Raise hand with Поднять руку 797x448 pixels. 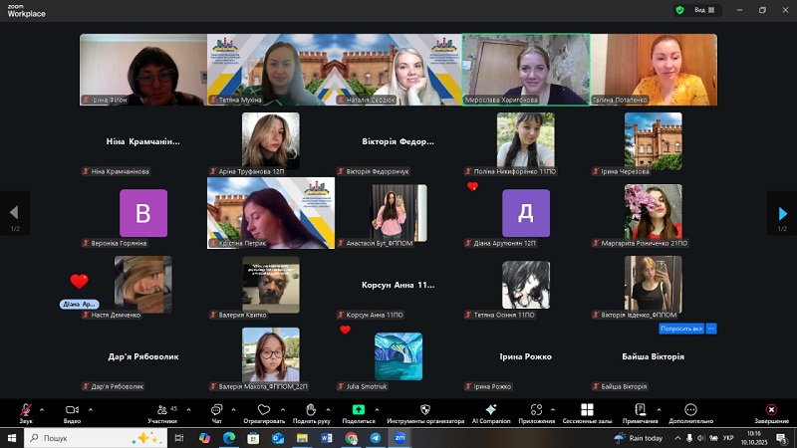coord(311,411)
